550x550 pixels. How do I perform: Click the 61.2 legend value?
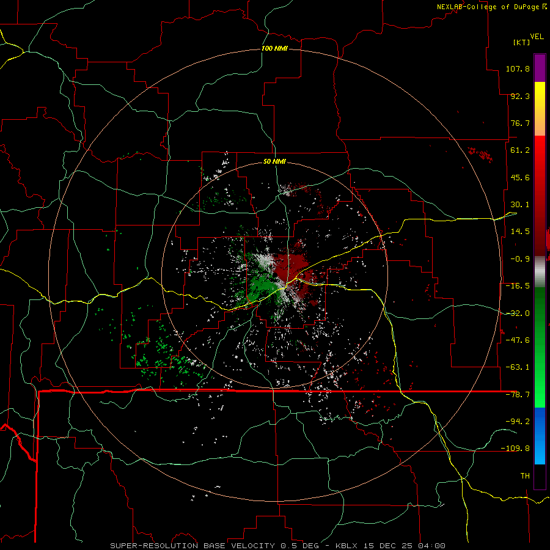coord(520,150)
